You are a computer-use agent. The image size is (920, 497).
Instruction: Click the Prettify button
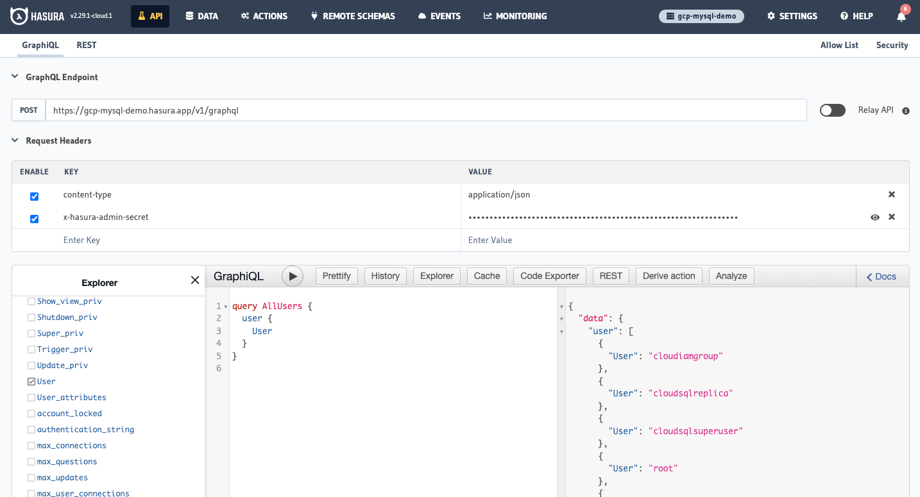(337, 276)
